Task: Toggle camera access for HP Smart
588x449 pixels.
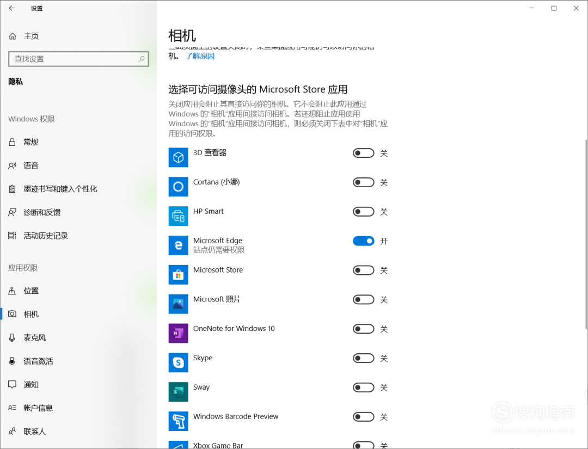Action: click(363, 212)
